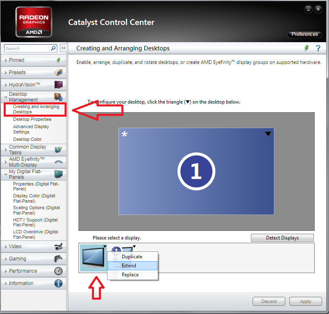Open Scaling Options (Digital Flat-Panel) page
Viewport: 329px width, 314px height.
click(x=36, y=210)
